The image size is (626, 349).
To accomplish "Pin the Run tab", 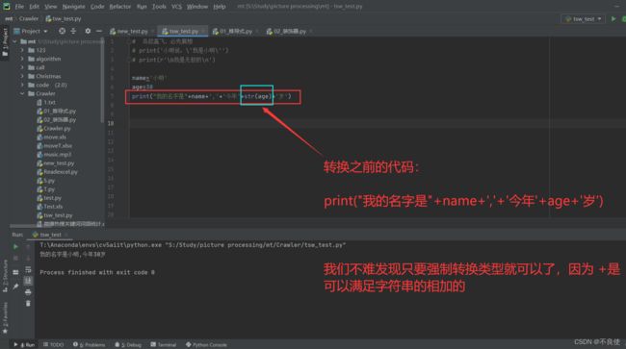I will [15, 287].
